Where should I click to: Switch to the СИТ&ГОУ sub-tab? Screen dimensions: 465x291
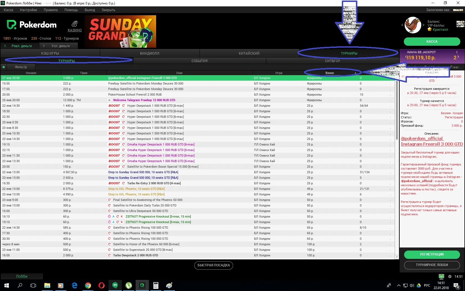point(332,61)
